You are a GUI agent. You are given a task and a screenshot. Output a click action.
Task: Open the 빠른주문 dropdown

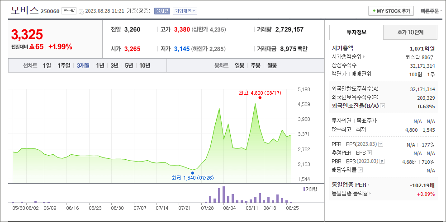coord(432,11)
